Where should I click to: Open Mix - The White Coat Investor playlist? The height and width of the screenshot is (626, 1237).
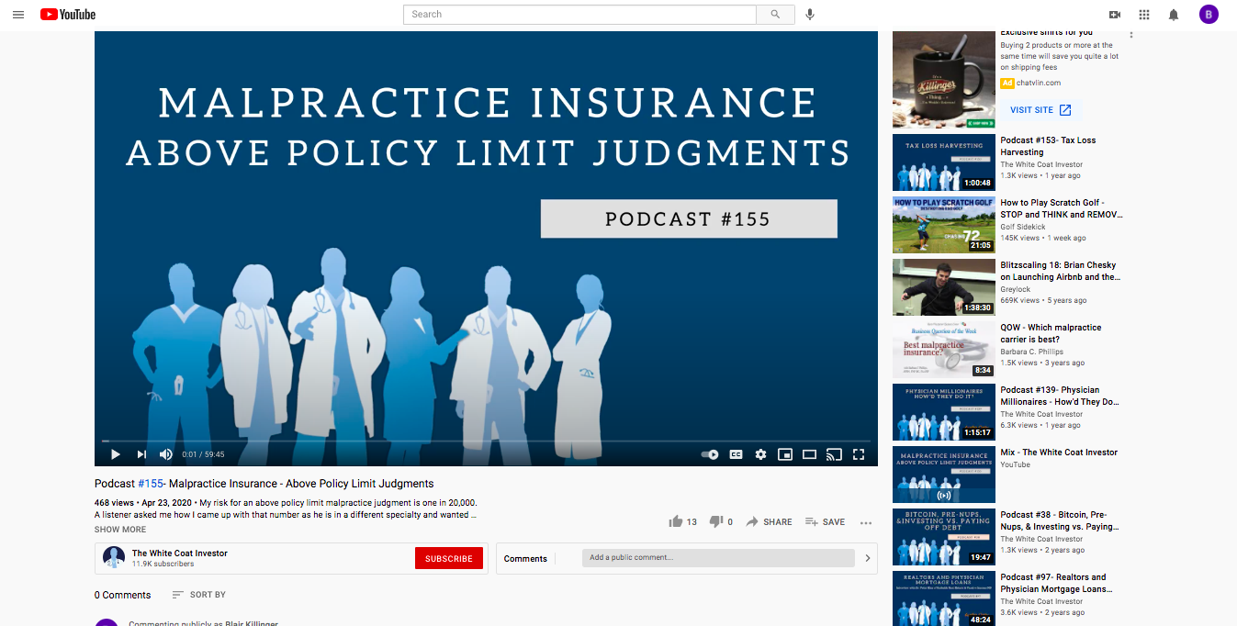click(1059, 453)
